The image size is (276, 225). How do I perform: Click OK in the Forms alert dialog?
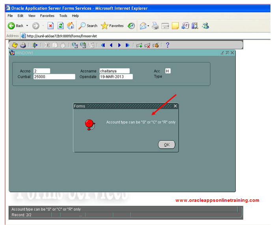point(167,144)
